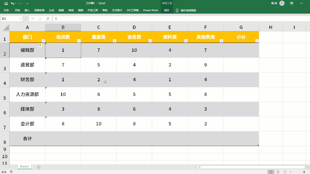
Task: Switch to Page Break Preview in status bar
Action: point(285,172)
